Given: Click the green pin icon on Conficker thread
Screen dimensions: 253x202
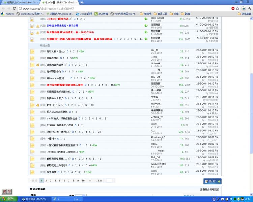Looking at the screenshot, I should pos(146,19).
